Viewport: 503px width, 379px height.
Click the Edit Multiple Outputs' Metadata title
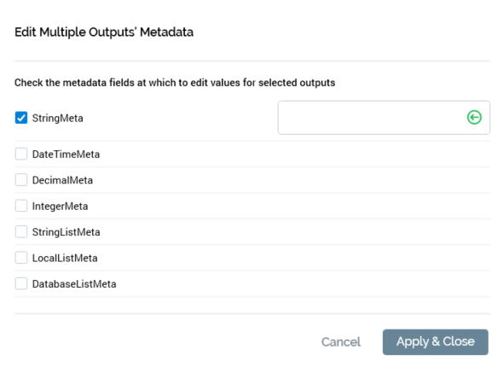[x=104, y=32]
